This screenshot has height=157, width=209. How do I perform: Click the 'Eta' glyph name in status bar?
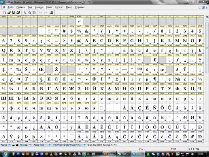[141, 149]
